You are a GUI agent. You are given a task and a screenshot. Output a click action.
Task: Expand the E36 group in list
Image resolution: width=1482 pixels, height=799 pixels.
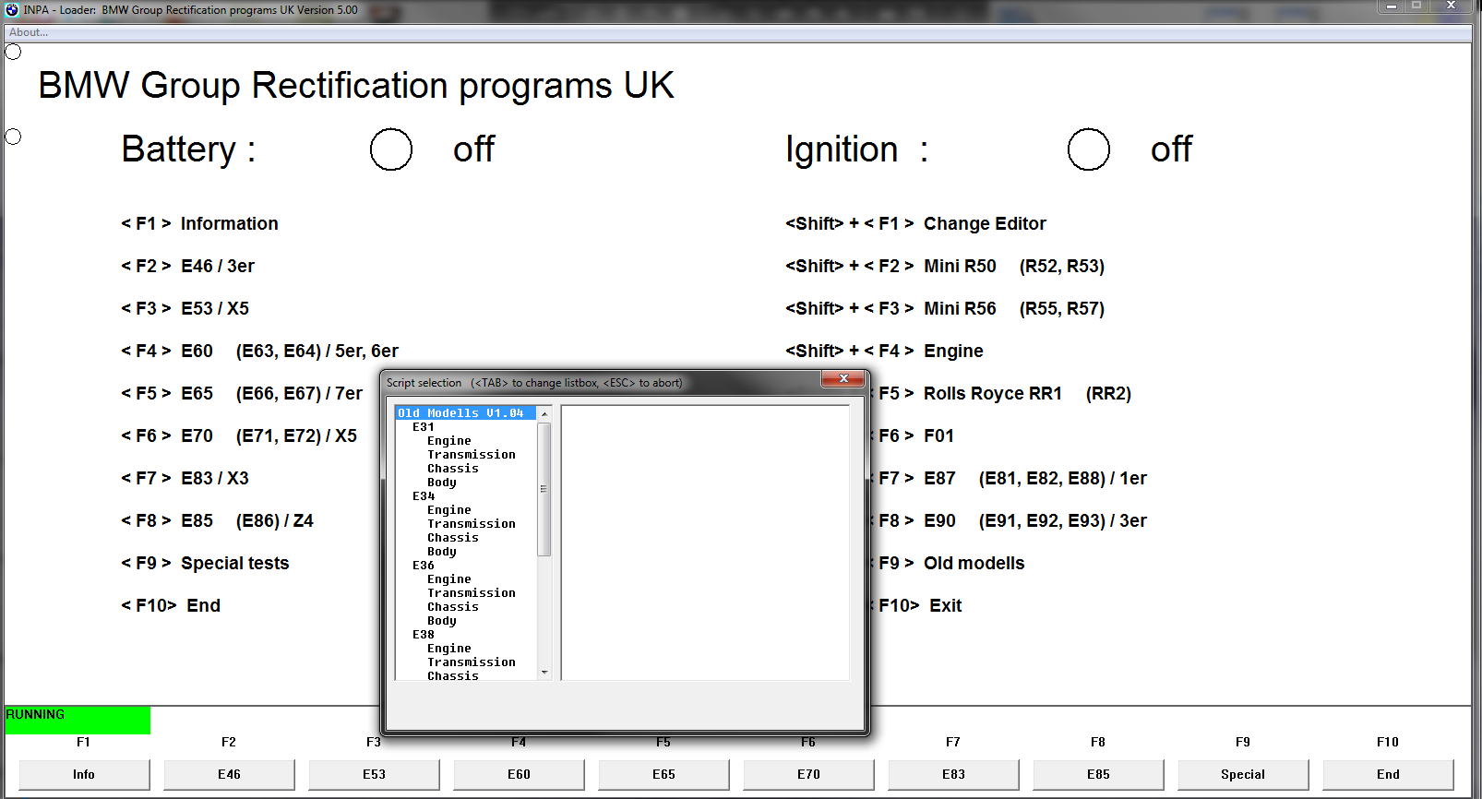coord(424,566)
